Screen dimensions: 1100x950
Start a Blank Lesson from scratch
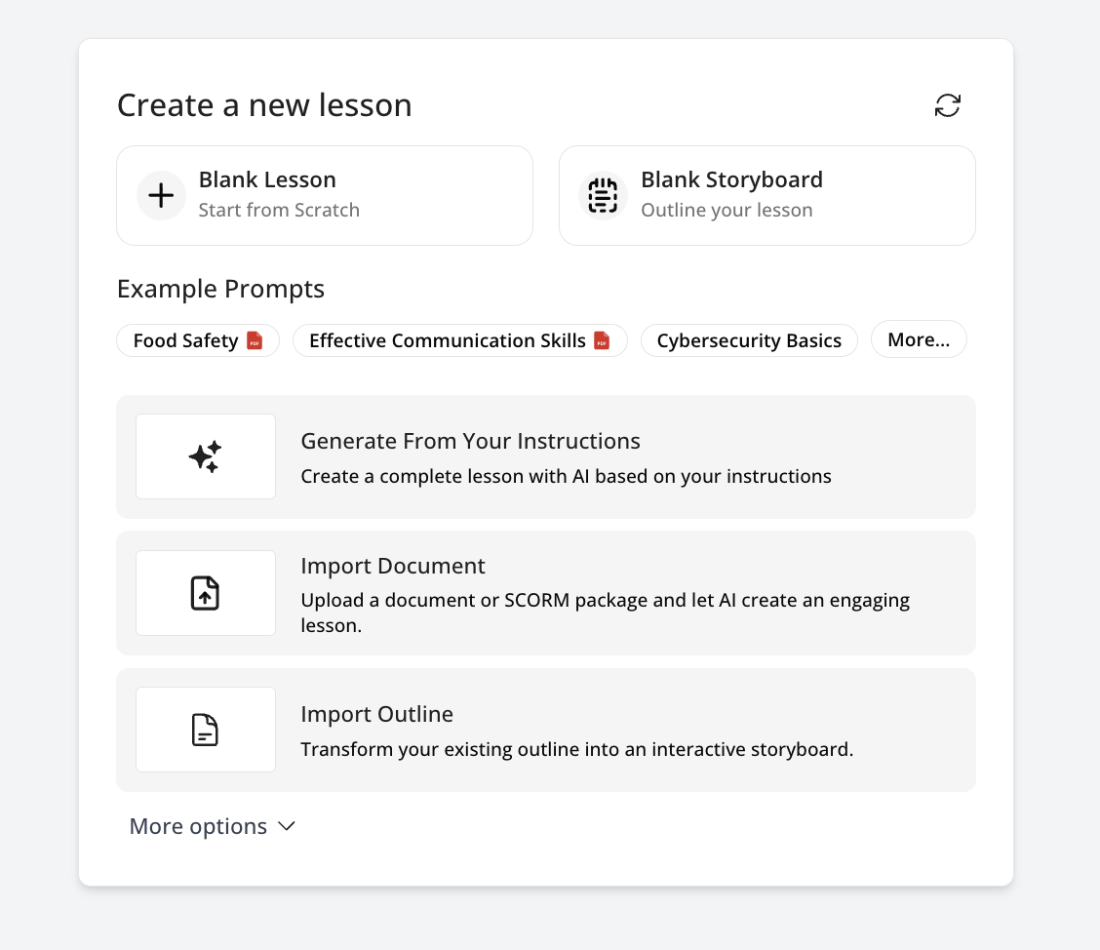(267, 180)
